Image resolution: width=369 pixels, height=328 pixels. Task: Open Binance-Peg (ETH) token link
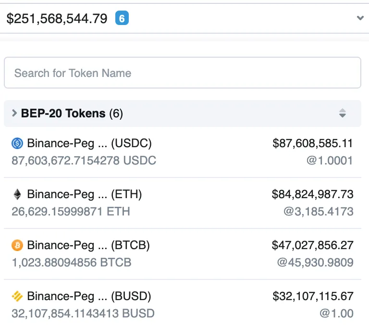pos(85,194)
